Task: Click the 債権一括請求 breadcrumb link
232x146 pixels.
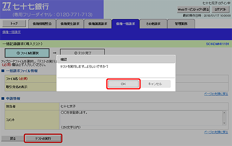Action: pos(11,32)
